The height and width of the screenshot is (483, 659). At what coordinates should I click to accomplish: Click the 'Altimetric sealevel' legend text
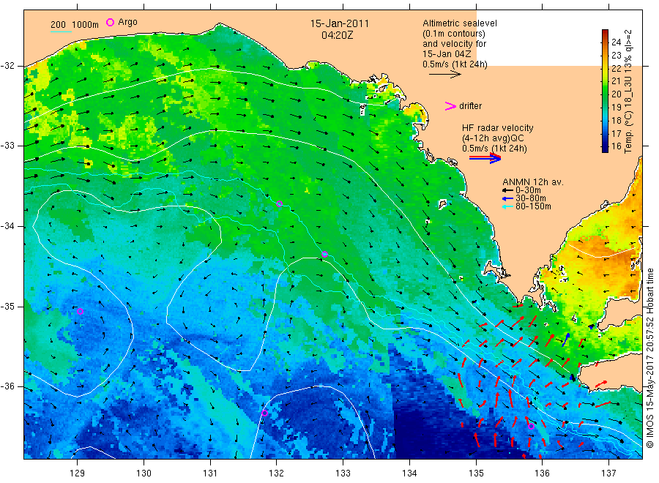tap(459, 23)
